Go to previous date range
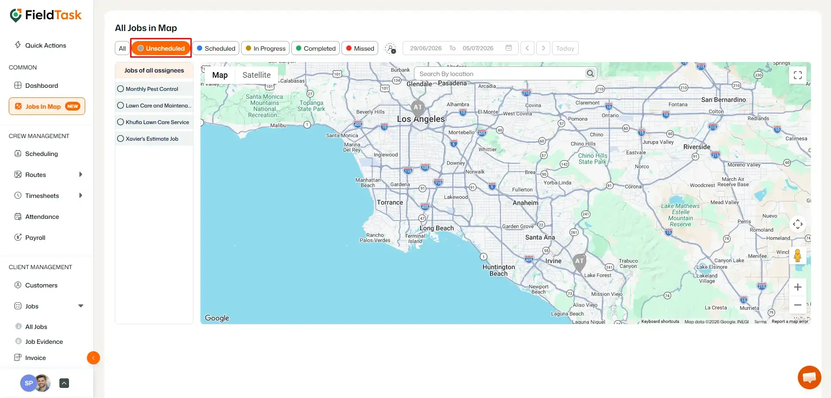This screenshot has width=831, height=398. tap(528, 48)
